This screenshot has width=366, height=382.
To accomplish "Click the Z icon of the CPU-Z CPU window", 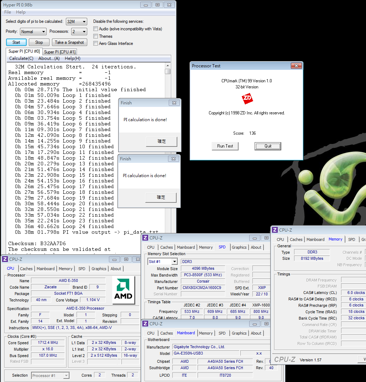I will pos(5,259).
